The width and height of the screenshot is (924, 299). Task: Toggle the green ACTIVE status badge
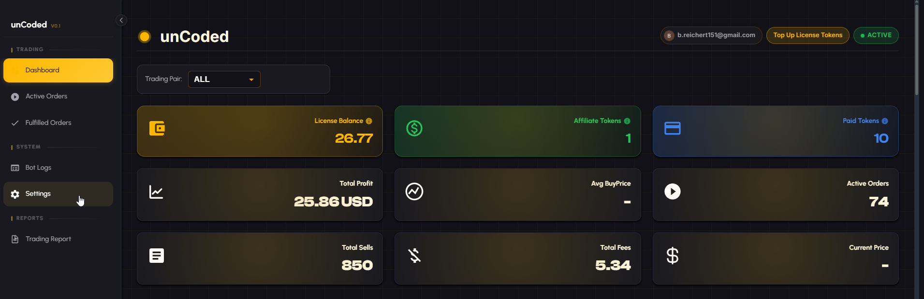pyautogui.click(x=876, y=35)
